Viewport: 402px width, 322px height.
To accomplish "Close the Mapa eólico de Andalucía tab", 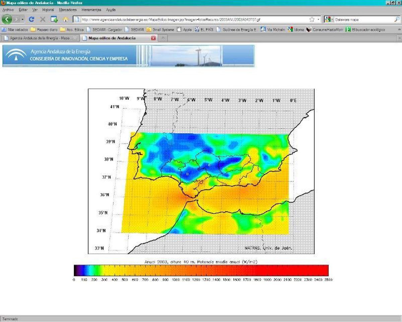I will click(x=153, y=38).
